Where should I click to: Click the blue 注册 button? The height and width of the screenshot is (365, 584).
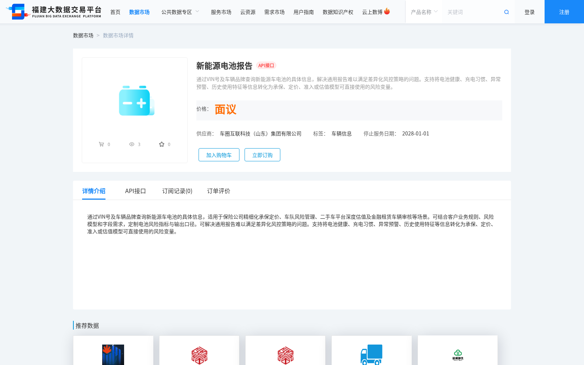(564, 12)
